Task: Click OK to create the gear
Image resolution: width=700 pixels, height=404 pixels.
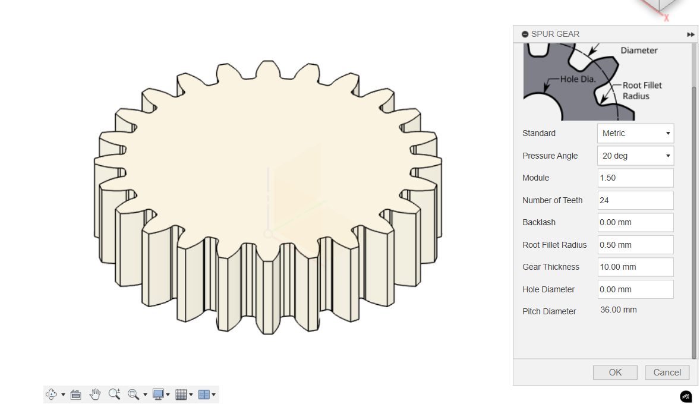Action: [615, 373]
